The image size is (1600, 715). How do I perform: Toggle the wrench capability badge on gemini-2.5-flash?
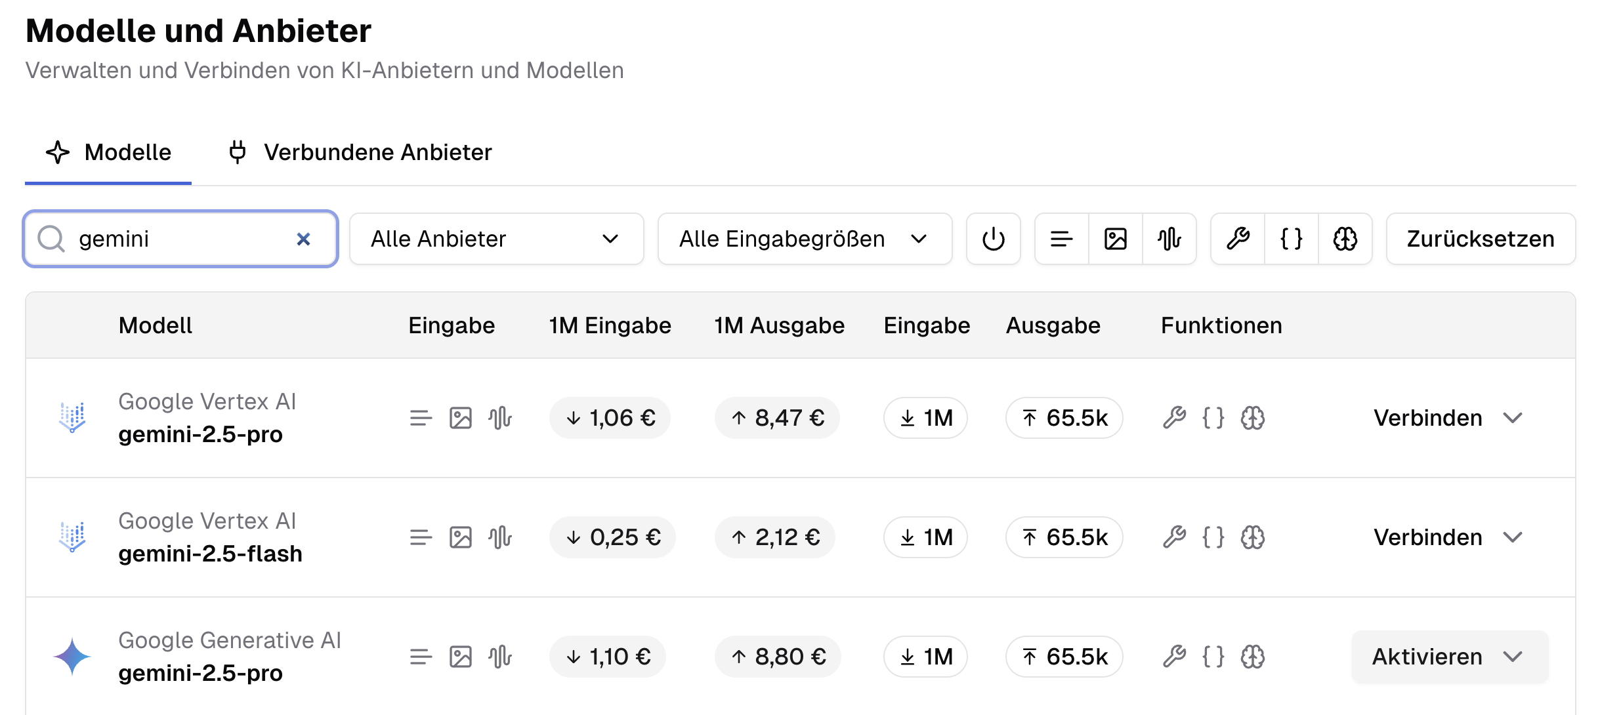[1174, 537]
